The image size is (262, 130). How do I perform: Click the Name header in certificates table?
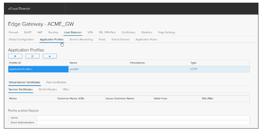pos(32,99)
